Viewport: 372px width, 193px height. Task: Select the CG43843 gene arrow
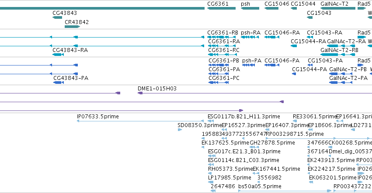pos(57,17)
